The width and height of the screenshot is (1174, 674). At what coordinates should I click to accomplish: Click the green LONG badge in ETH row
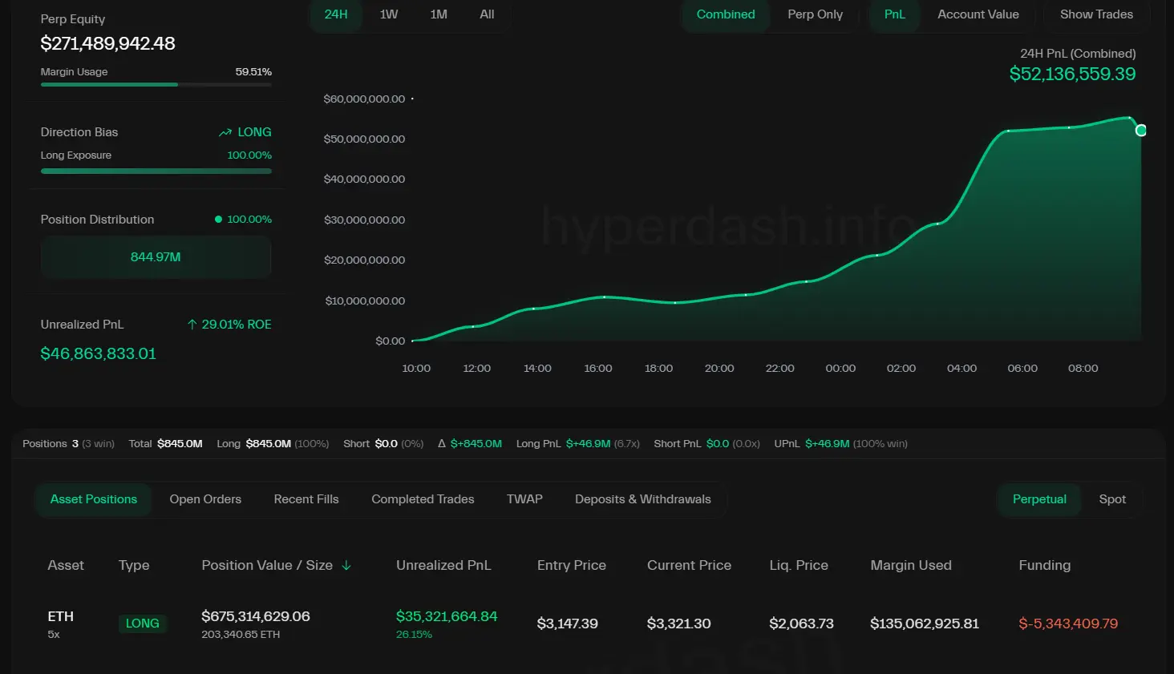(142, 624)
